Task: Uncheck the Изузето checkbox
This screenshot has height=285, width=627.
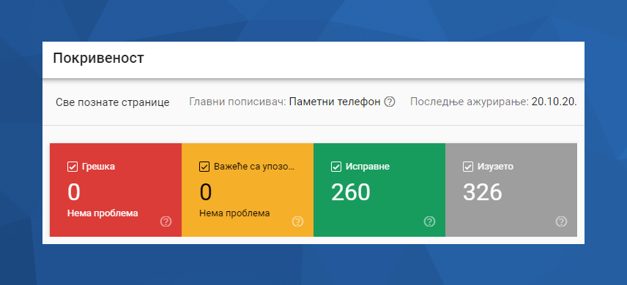Action: pyautogui.click(x=468, y=167)
